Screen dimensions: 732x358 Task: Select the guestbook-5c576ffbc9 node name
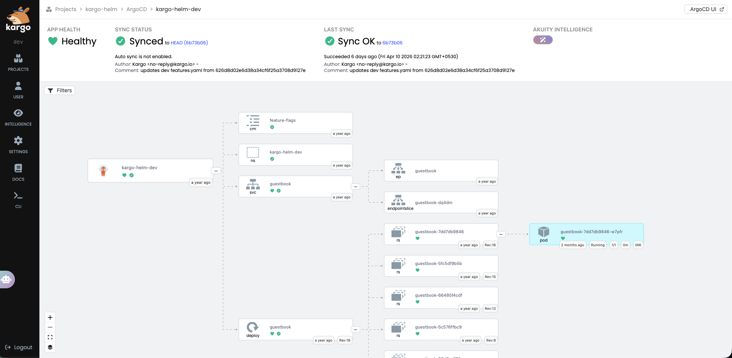pos(439,327)
